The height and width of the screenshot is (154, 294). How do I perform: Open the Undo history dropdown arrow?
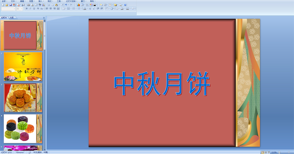(x=68, y=5)
